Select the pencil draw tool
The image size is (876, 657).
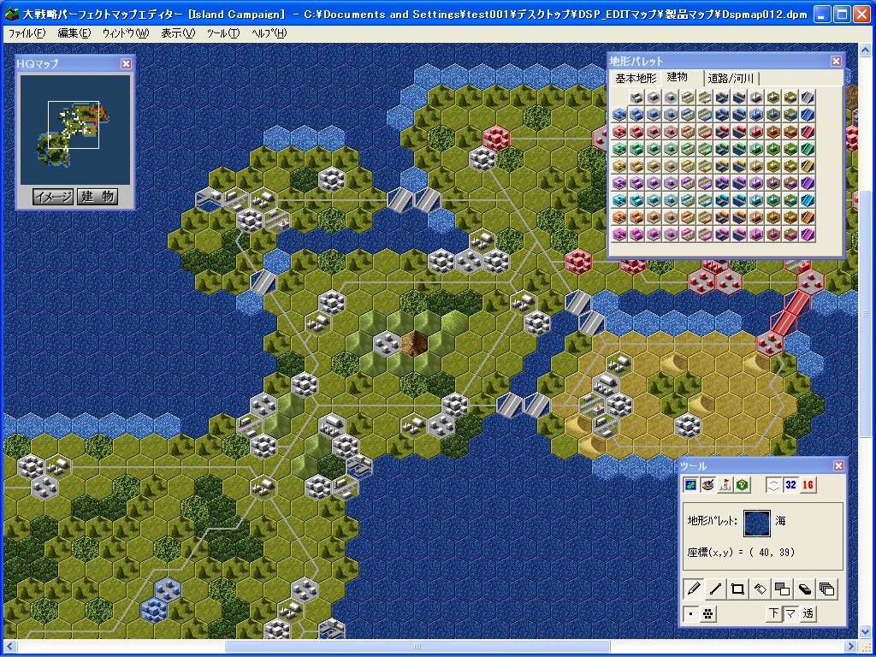694,589
